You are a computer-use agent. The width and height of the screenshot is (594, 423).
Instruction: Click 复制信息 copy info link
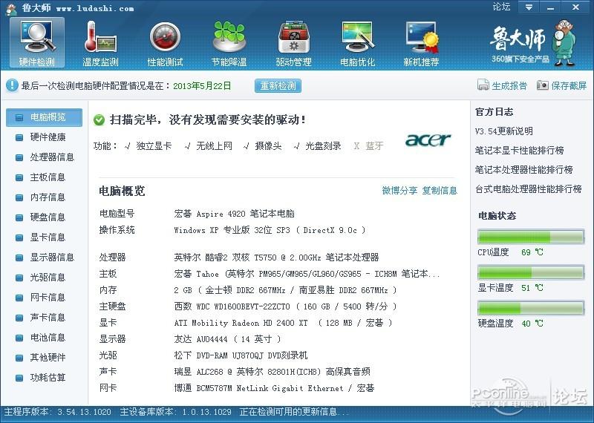440,191
